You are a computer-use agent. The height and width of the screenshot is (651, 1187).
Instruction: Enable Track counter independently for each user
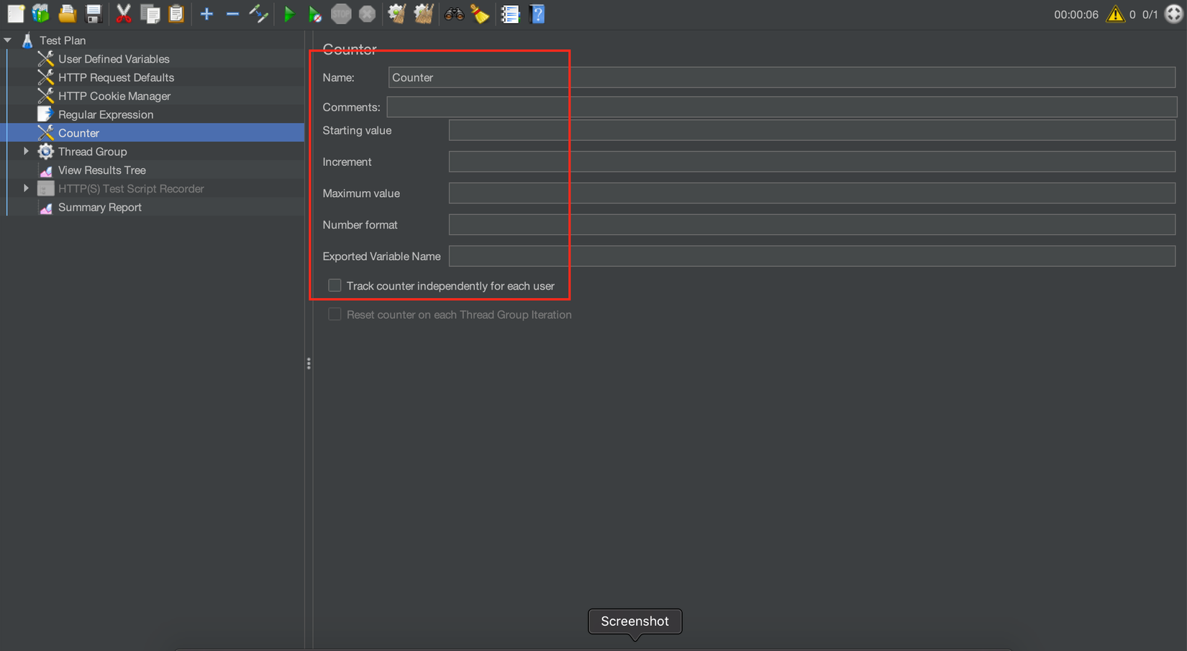335,285
